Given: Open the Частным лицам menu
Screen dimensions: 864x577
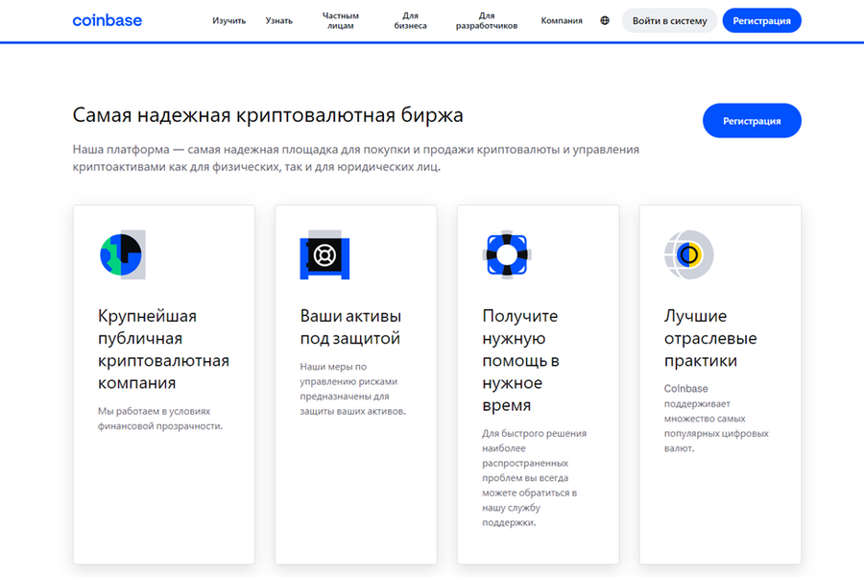Looking at the screenshot, I should tap(341, 20).
